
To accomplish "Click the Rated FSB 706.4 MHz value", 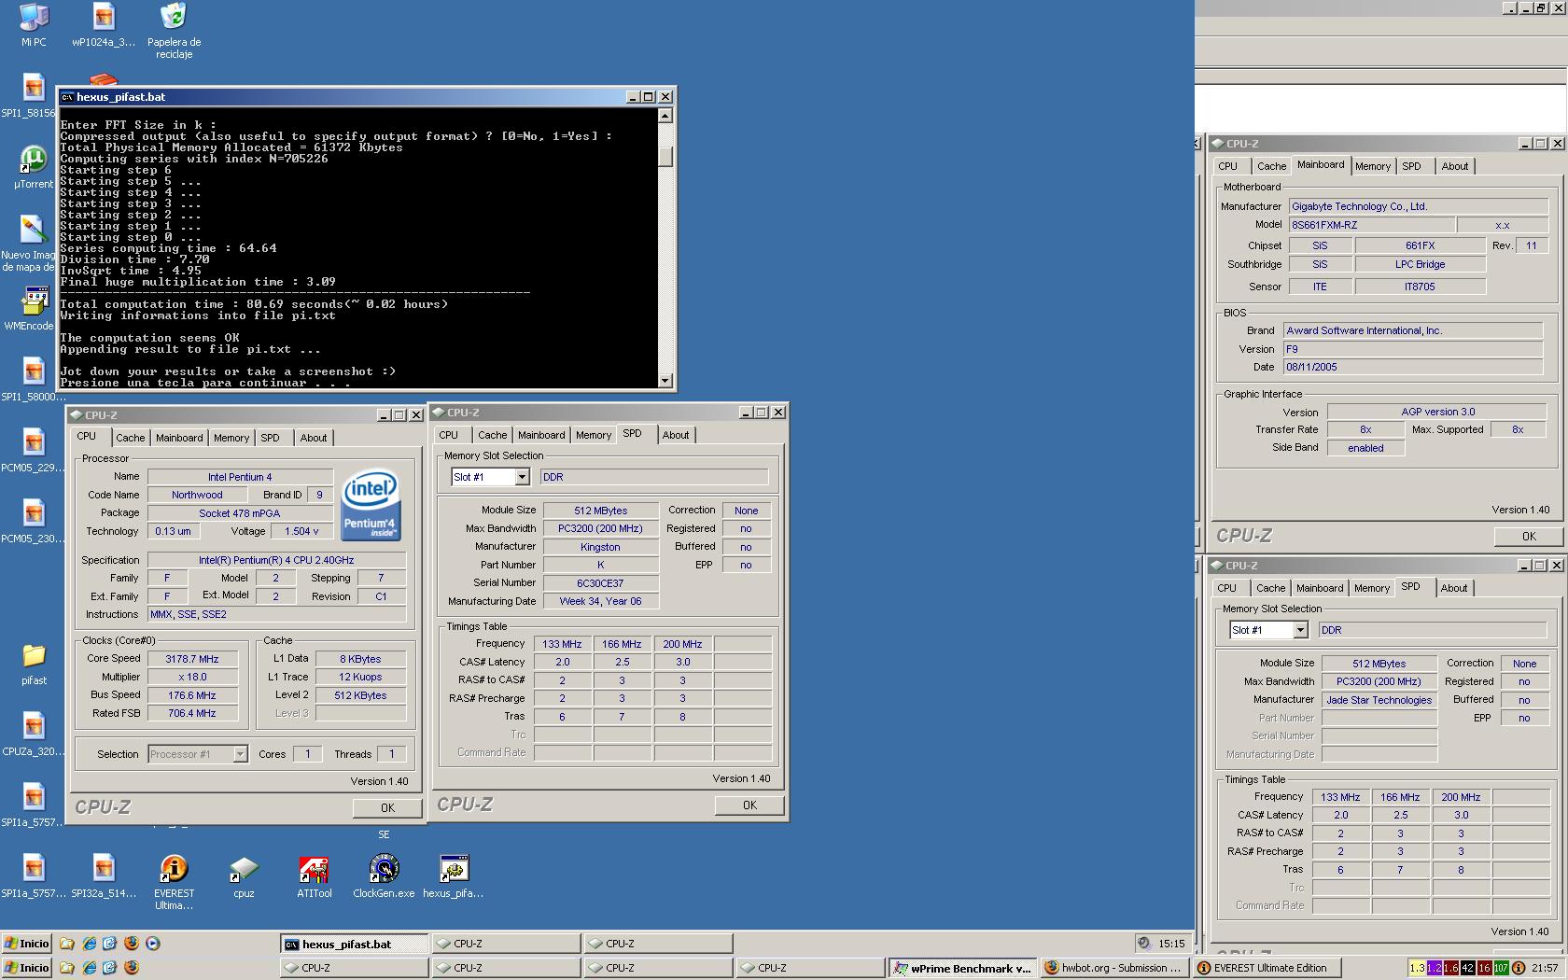I will point(192,713).
